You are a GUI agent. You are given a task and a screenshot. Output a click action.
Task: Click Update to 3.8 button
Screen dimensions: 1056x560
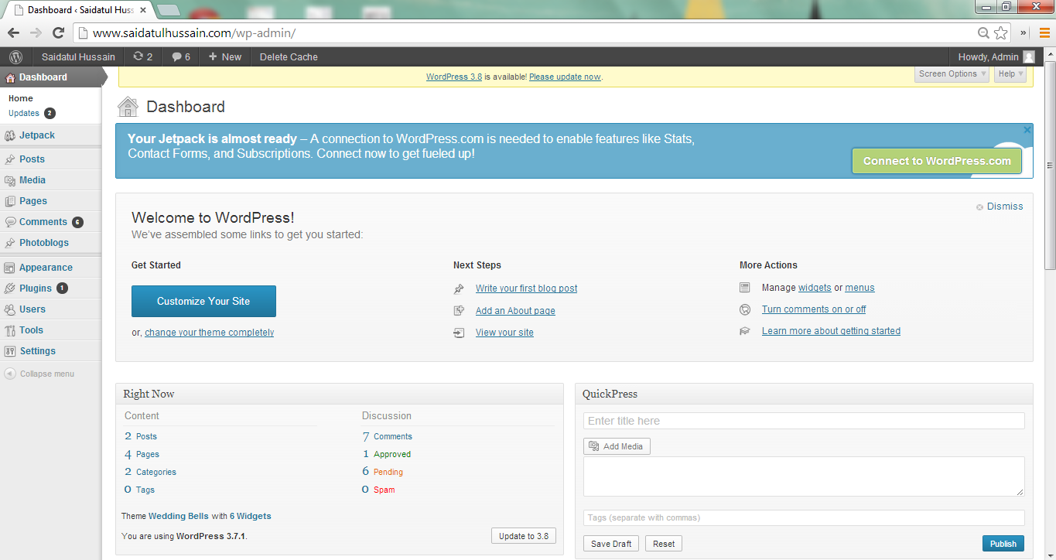tap(524, 536)
